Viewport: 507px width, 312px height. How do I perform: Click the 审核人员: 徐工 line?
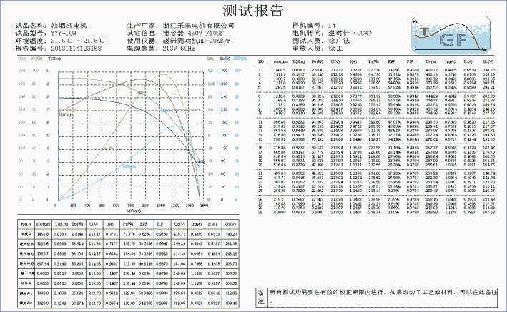(318, 49)
